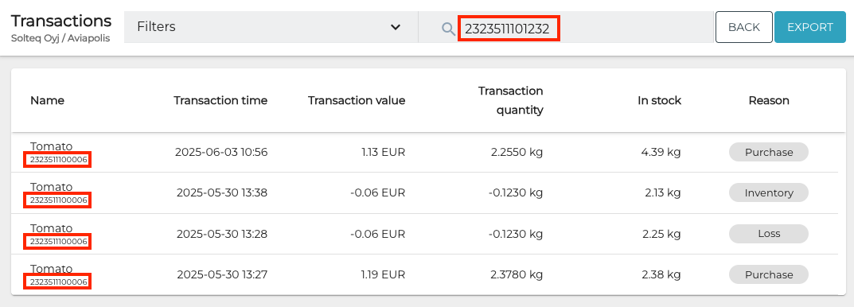Select transaction time 2025-05-30 13:28

[x=222, y=234]
